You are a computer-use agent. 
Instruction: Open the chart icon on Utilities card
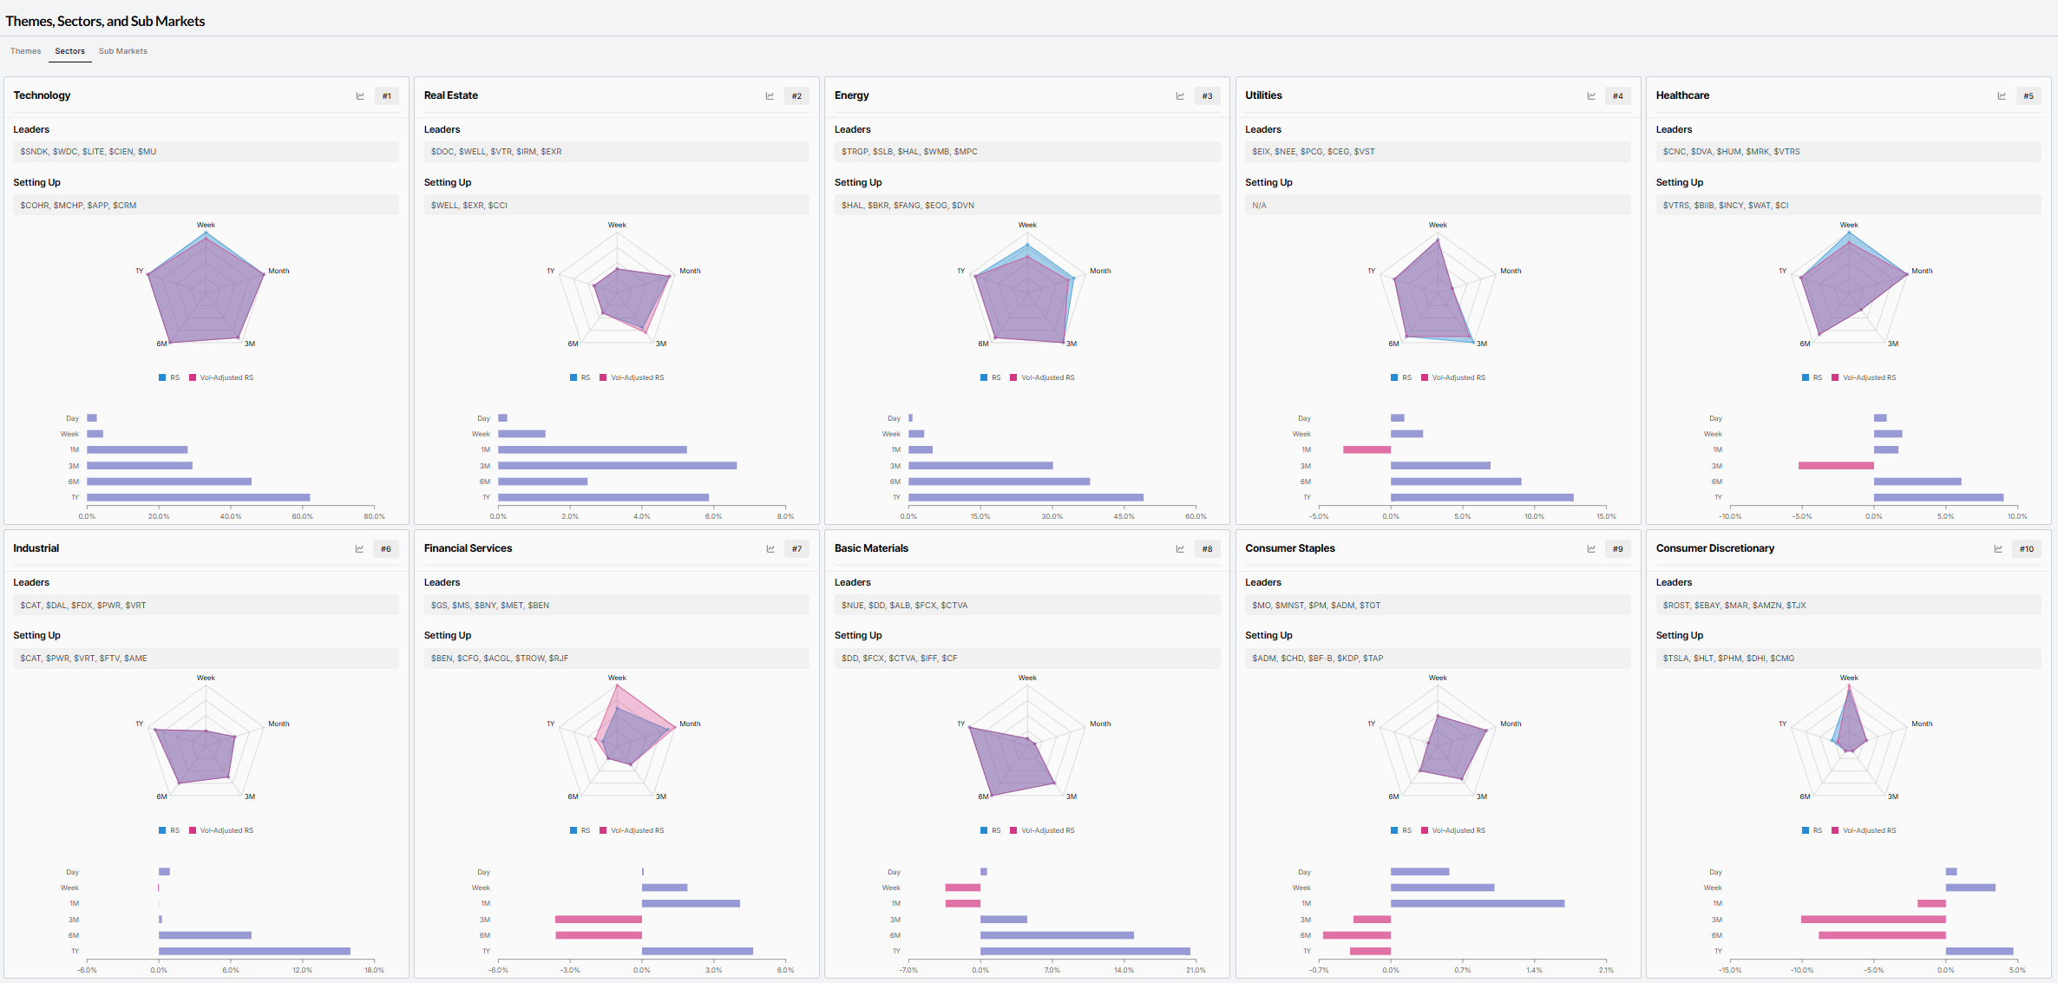pos(1591,96)
